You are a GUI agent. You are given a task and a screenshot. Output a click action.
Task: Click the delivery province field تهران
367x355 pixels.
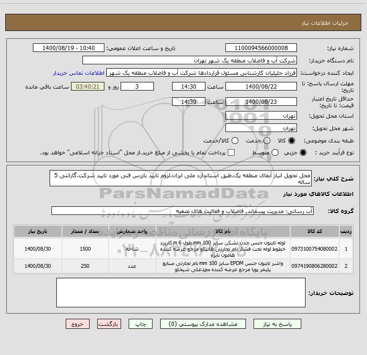(x=261, y=116)
